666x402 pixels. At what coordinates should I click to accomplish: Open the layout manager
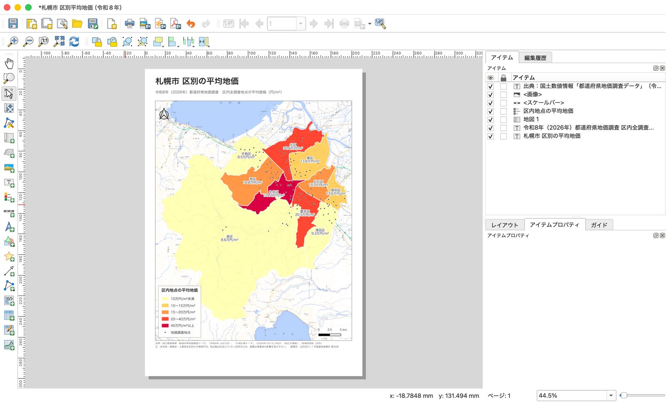(62, 24)
